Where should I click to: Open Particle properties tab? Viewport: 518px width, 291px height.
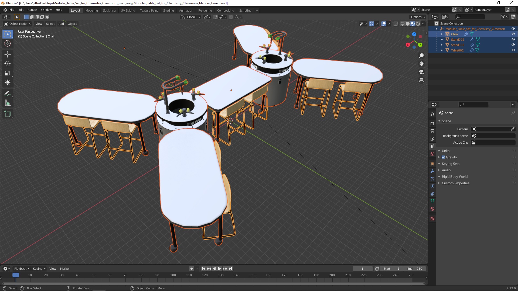point(432,179)
